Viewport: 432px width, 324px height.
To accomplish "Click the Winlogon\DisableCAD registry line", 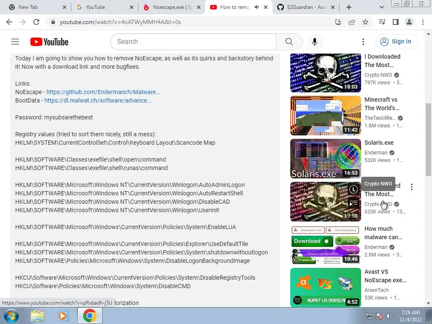I will 122,202.
